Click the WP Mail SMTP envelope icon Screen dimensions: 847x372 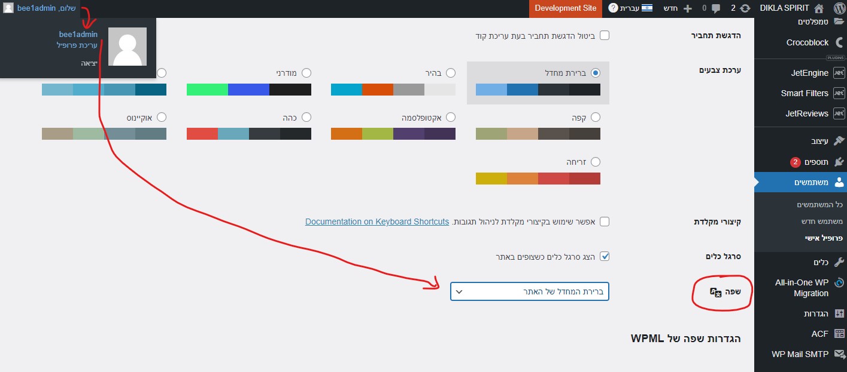[839, 354]
